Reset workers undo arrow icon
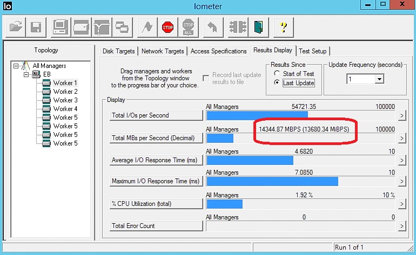Screen dimensions: 416x255 coord(213,27)
